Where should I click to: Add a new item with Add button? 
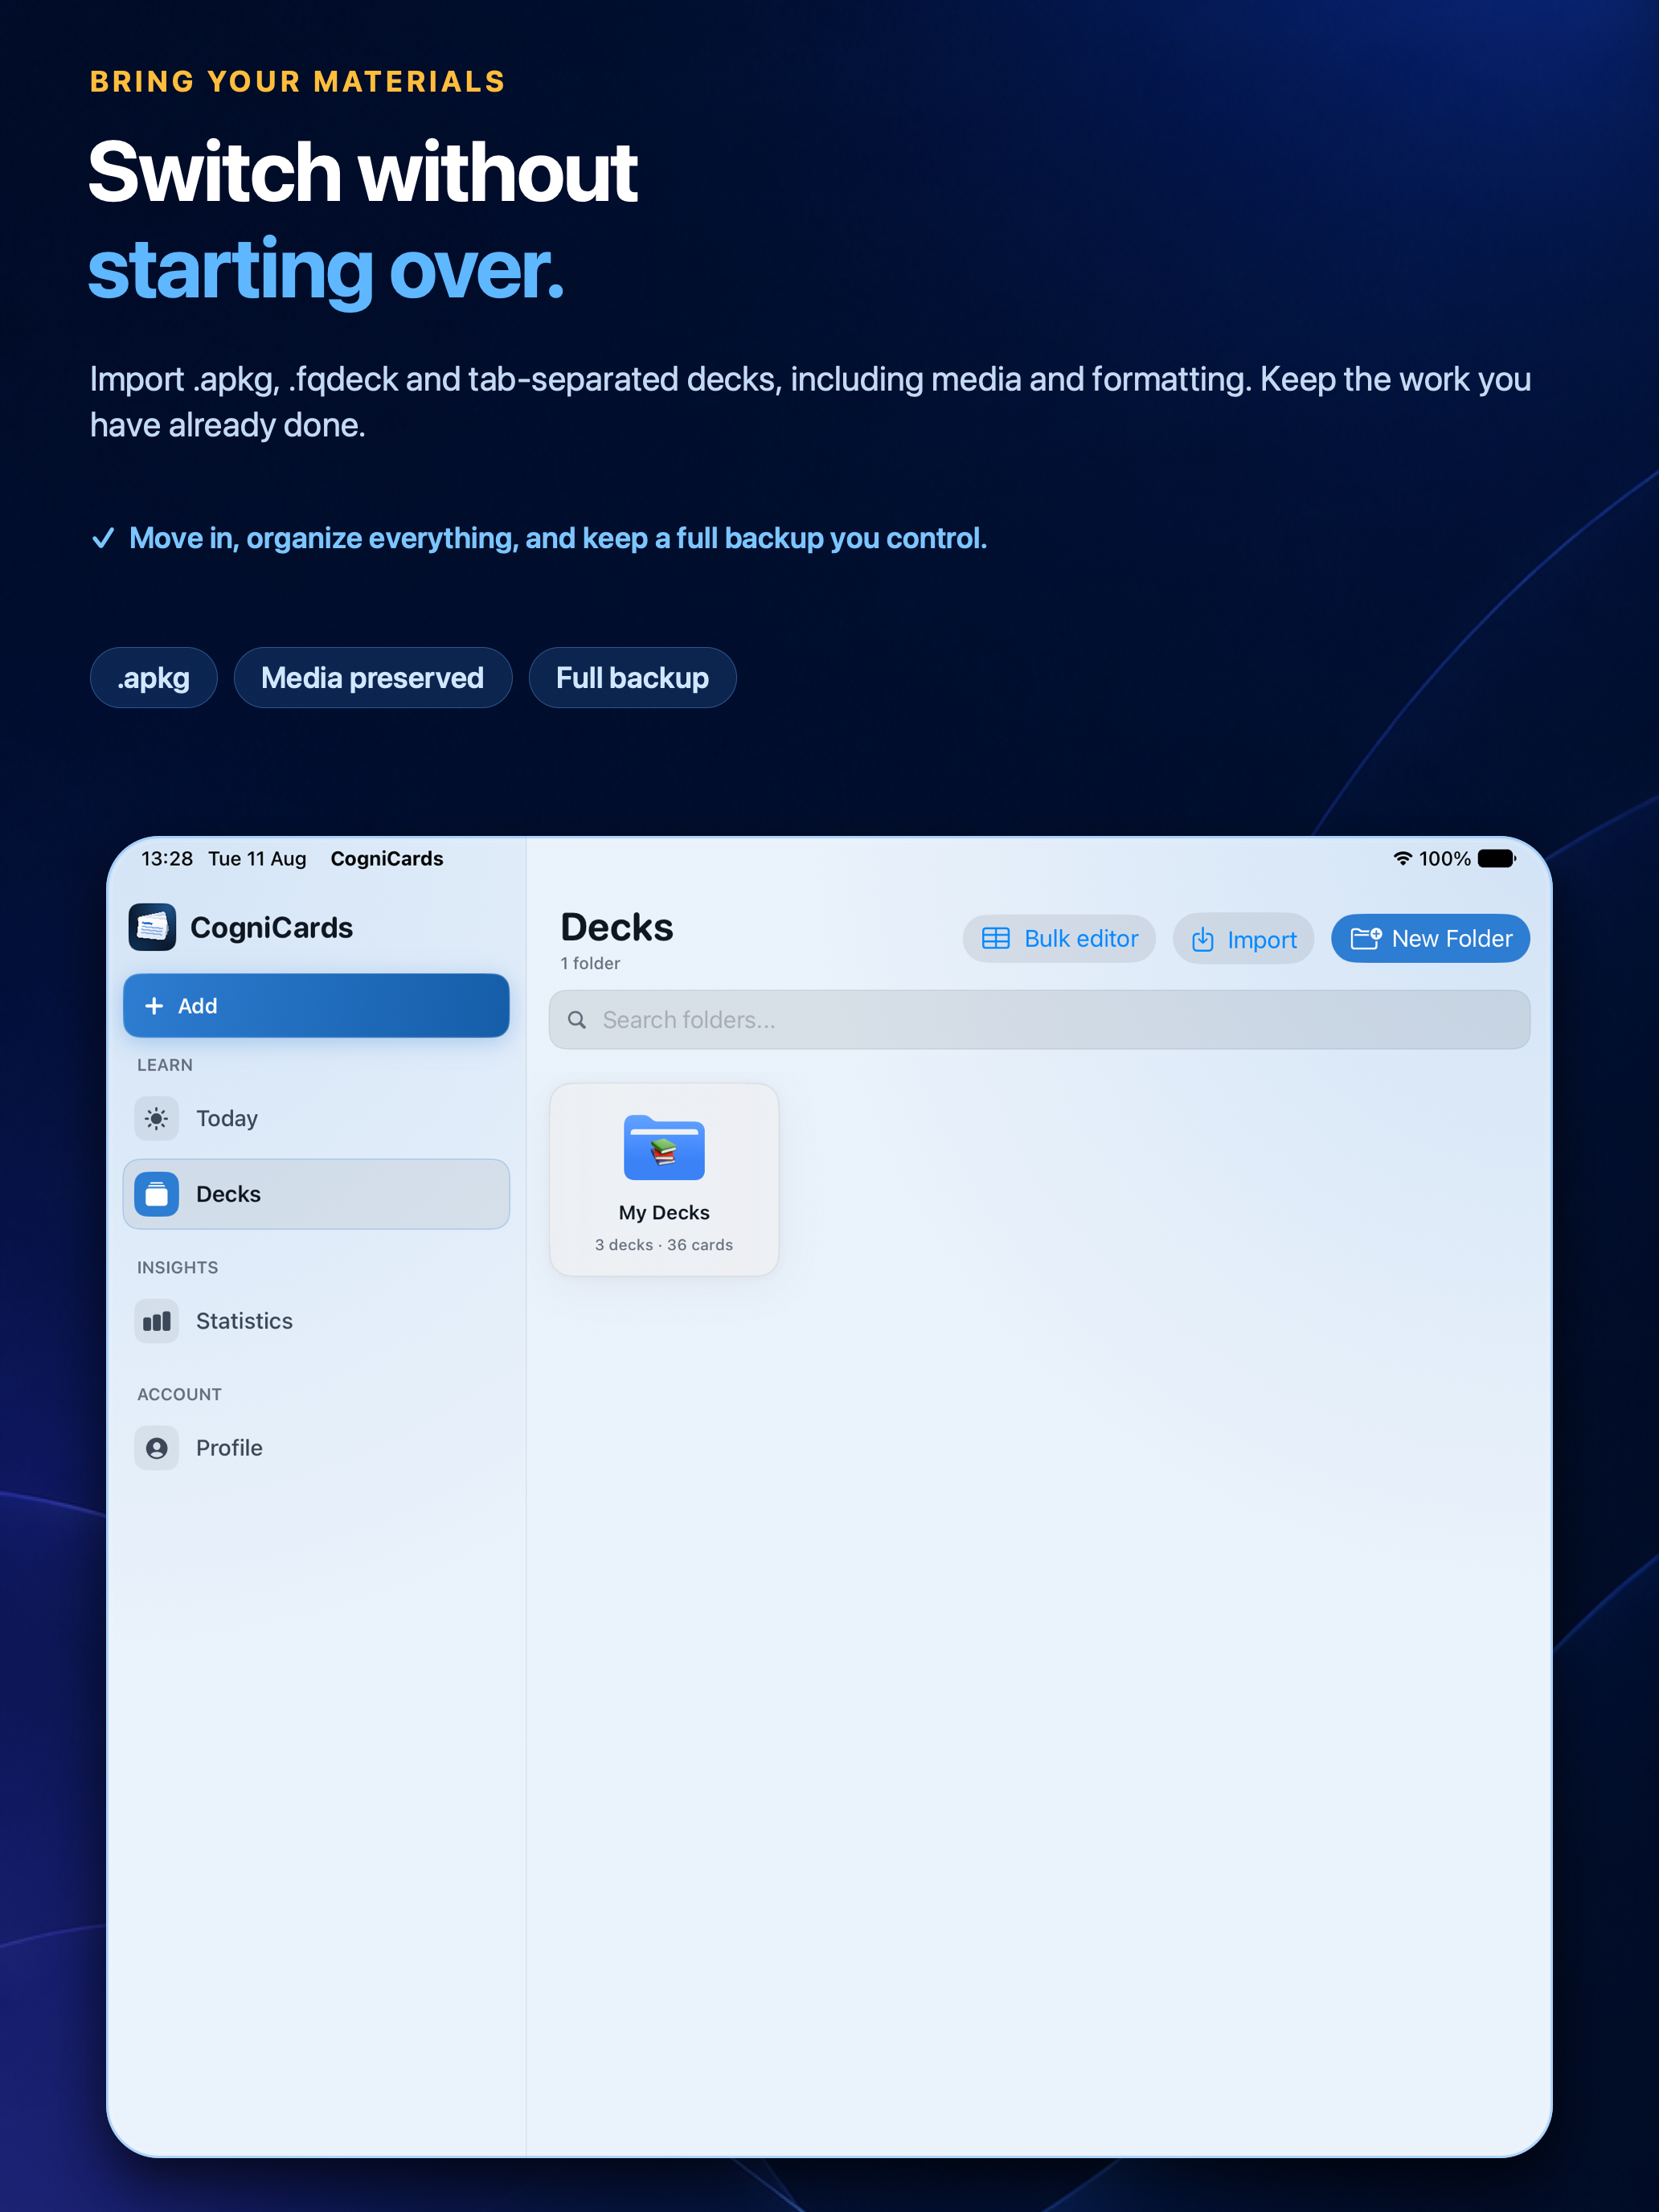pyautogui.click(x=316, y=1006)
